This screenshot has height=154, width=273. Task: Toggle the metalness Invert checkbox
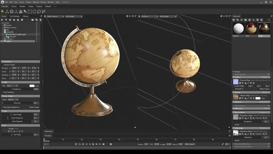236,140
